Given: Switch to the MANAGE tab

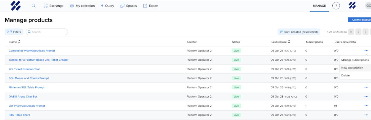Looking at the screenshot, I should [319, 6].
